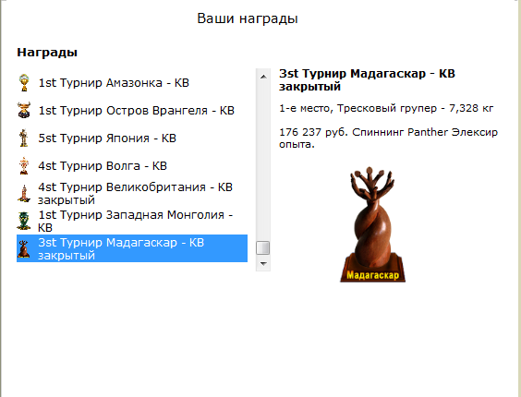Click the scrollbar down arrow in awards list
The width and height of the screenshot is (521, 397).
pyautogui.click(x=263, y=264)
